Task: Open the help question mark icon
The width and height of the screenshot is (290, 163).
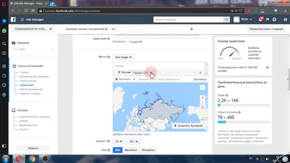Action: coord(285,19)
